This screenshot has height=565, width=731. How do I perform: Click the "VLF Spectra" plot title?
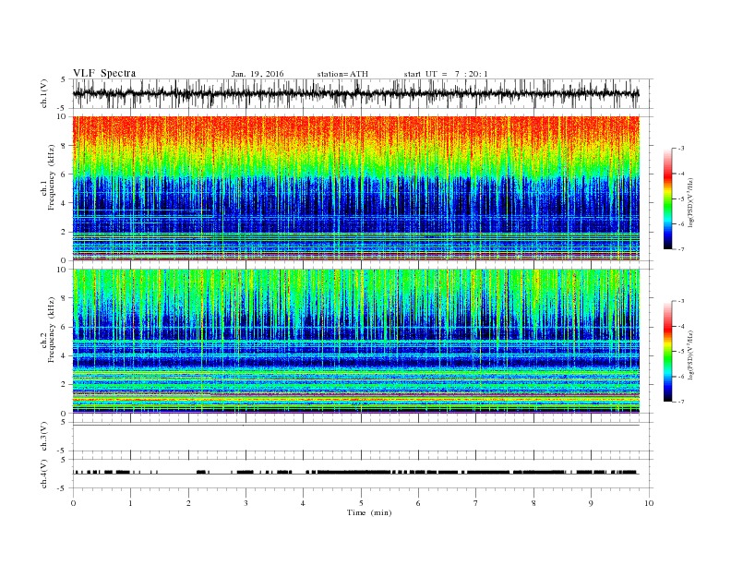point(104,73)
